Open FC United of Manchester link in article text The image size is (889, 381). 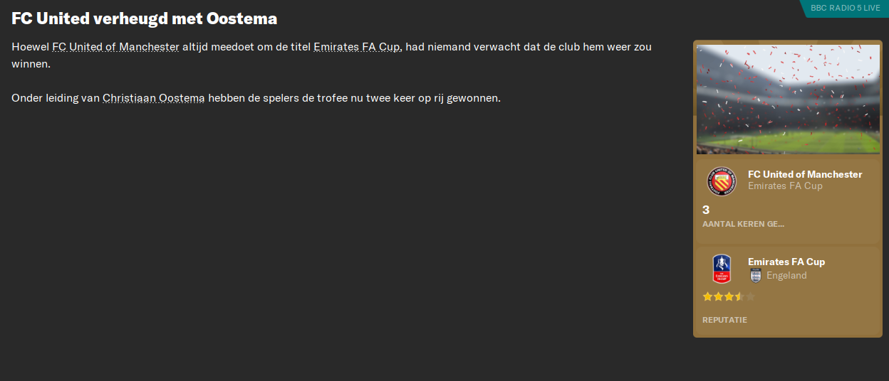(115, 47)
